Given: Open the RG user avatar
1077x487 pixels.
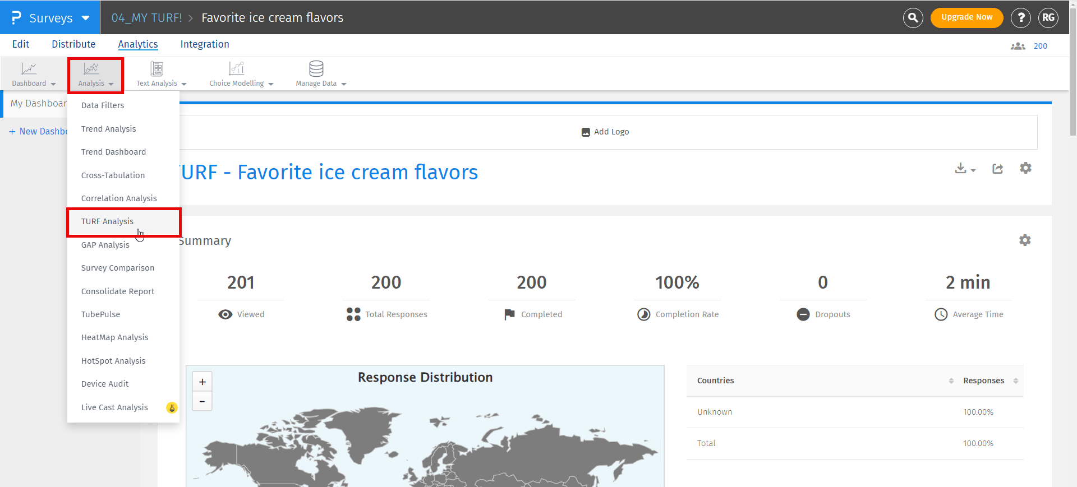Looking at the screenshot, I should (x=1048, y=18).
